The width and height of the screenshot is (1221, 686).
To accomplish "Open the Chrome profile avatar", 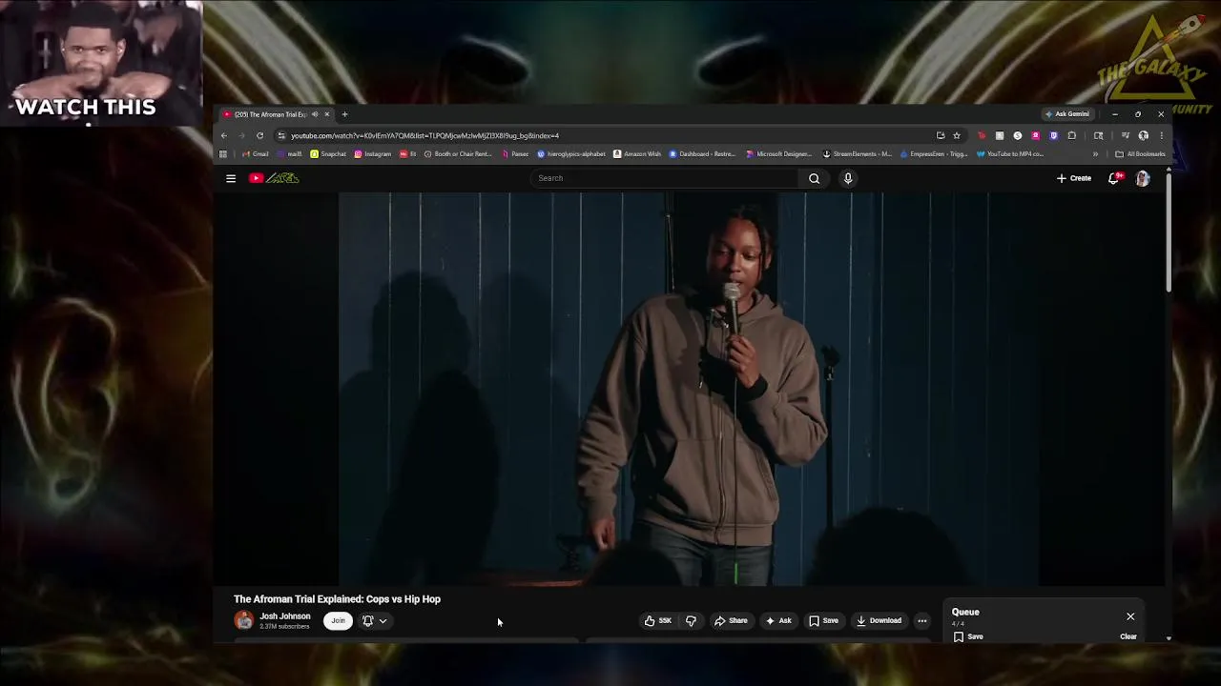I will 1143,135.
